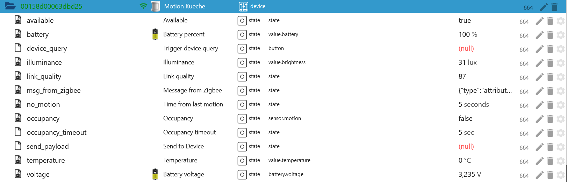This screenshot has height=182, width=567.
Task: Click the null value of send_payload
Action: (x=466, y=146)
